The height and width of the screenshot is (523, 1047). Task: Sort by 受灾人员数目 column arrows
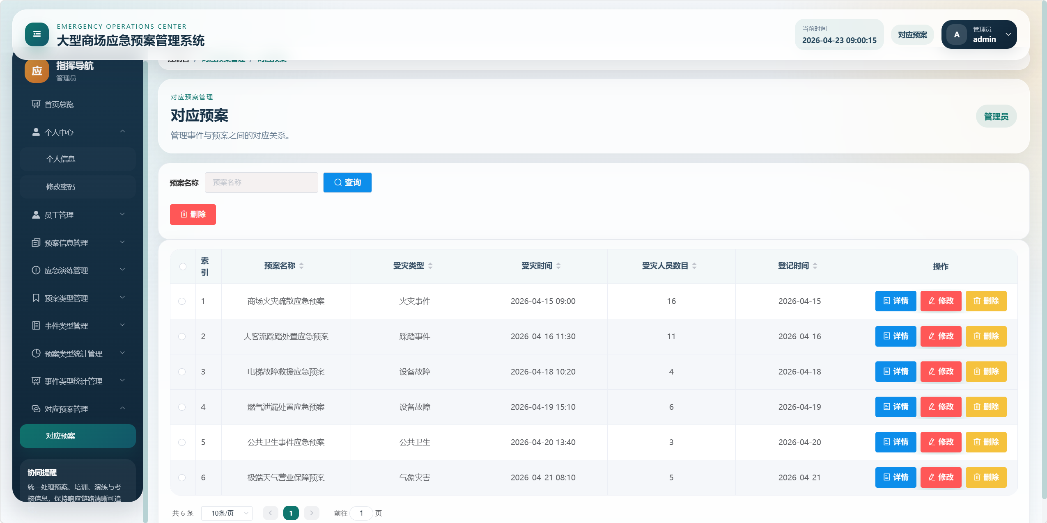[x=694, y=266]
